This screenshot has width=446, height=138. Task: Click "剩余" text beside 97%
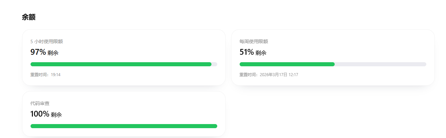click(x=53, y=53)
